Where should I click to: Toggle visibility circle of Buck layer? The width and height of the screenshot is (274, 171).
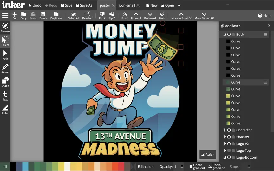(x=229, y=35)
